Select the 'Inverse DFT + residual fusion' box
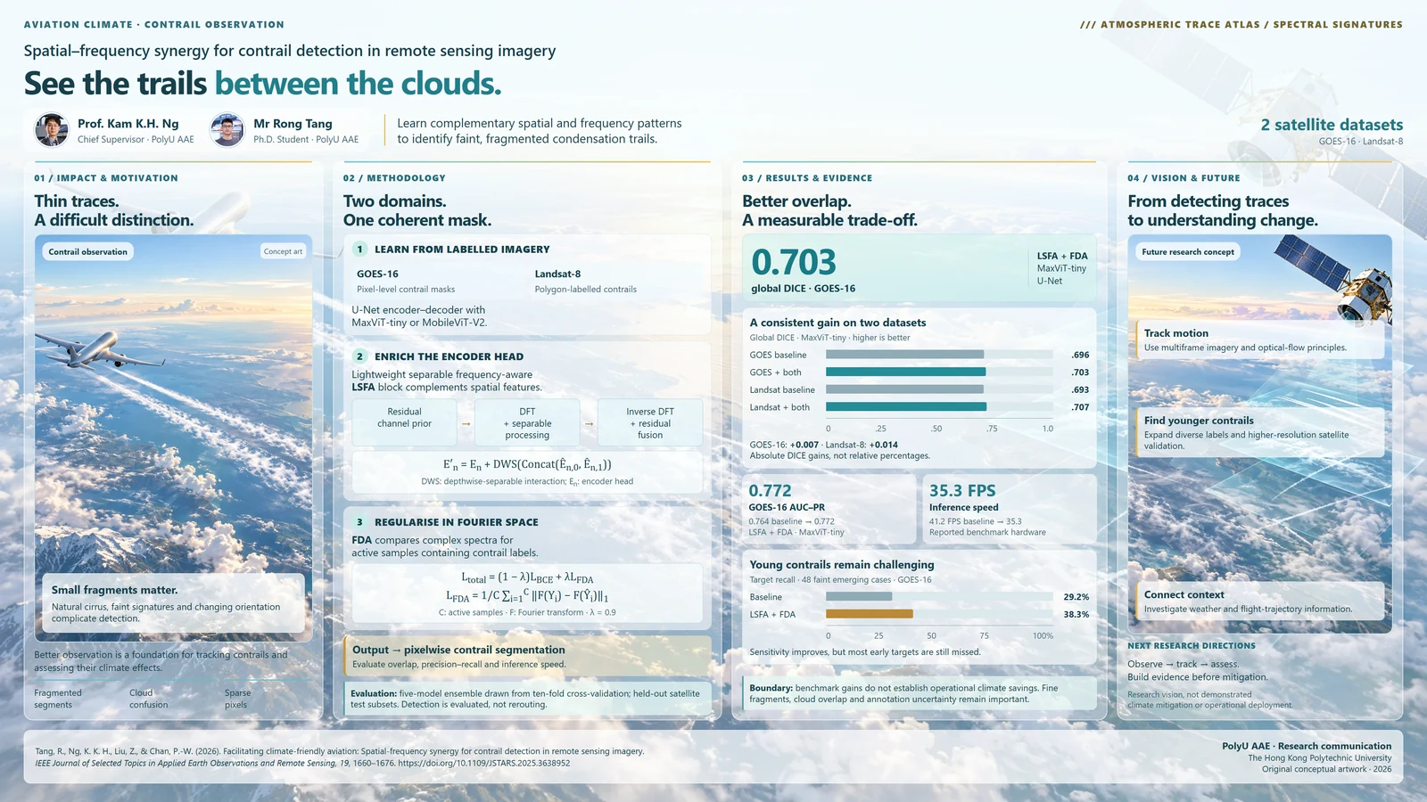Screen dimensions: 1427x802 (650, 422)
